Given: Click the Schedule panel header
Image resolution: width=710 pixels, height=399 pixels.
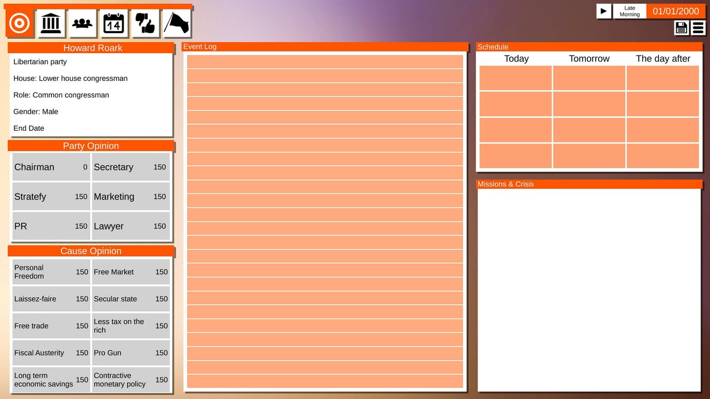Looking at the screenshot, I should (589, 47).
